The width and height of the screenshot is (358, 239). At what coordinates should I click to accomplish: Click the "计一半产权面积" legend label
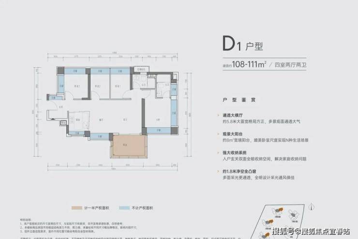97,208
